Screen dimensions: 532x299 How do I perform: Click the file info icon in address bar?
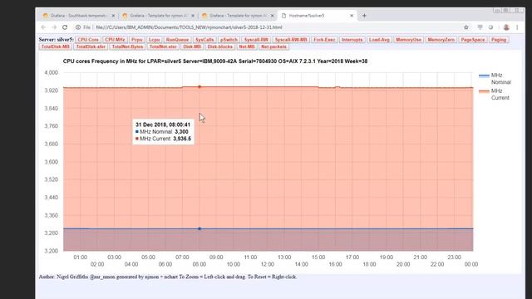tap(78, 27)
